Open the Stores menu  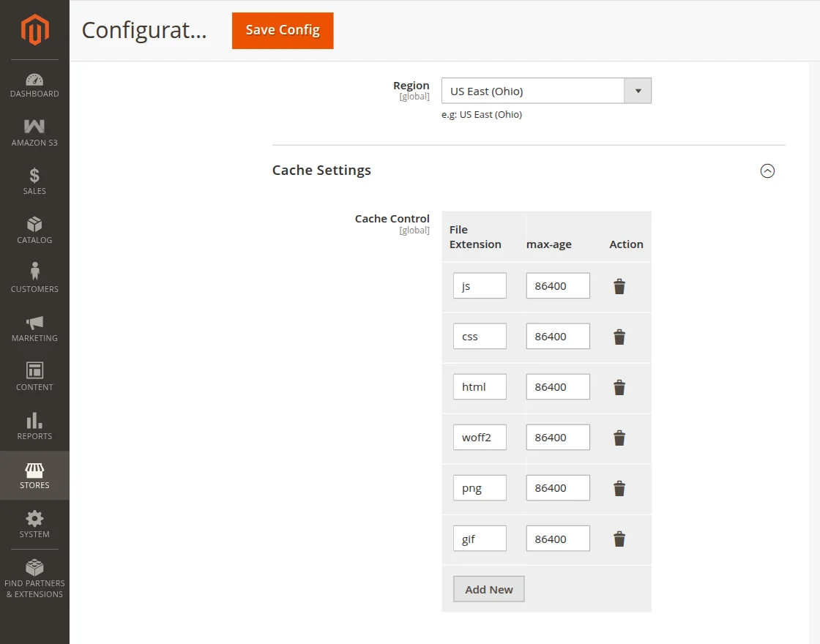(34, 476)
